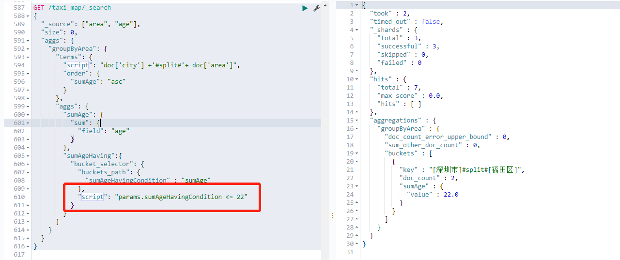Fold the "groupByArea" block at line 592

pos(27,49)
